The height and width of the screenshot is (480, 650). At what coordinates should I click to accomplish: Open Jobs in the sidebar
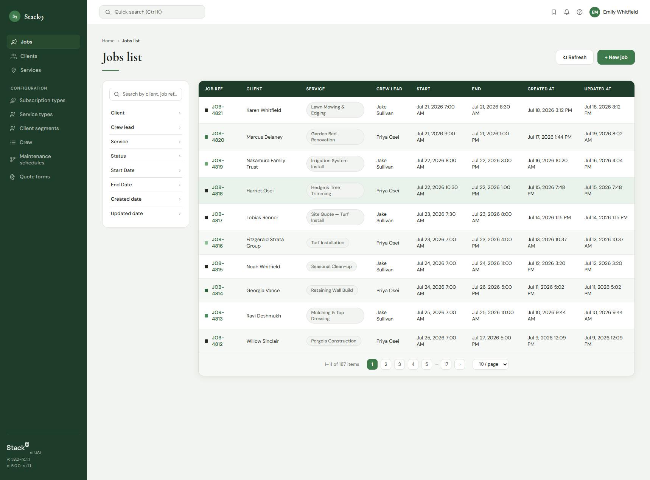(44, 42)
